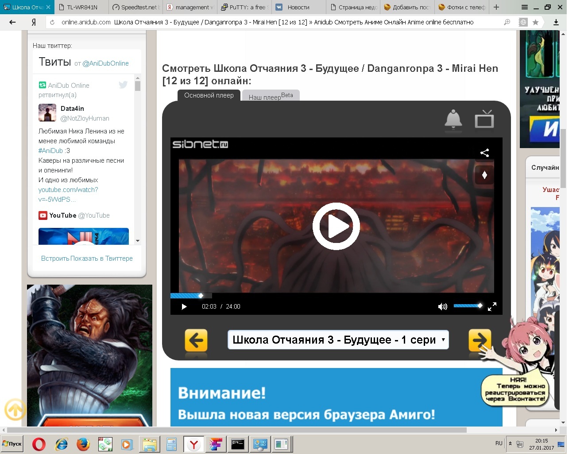Switch to the 'PuTTY: a free' tab
This screenshot has height=454, width=588.
coord(244,7)
